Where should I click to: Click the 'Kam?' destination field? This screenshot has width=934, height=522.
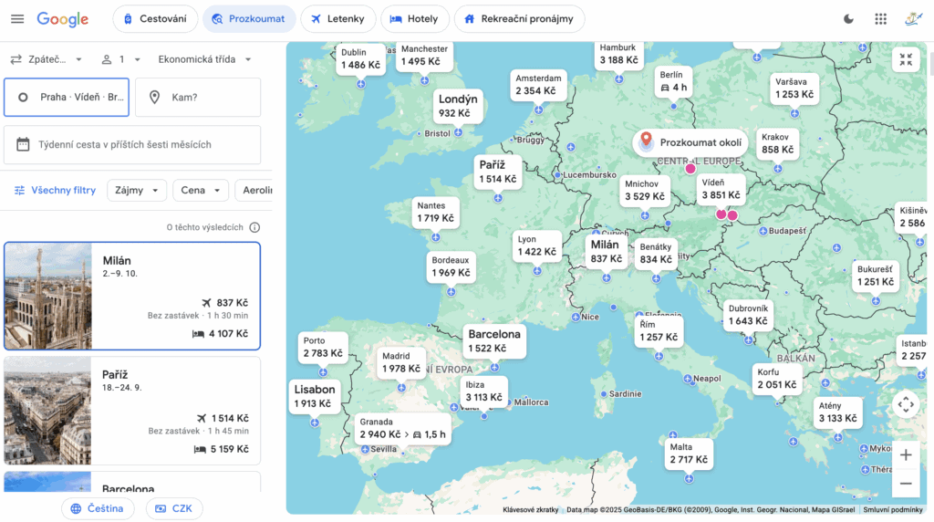point(198,97)
